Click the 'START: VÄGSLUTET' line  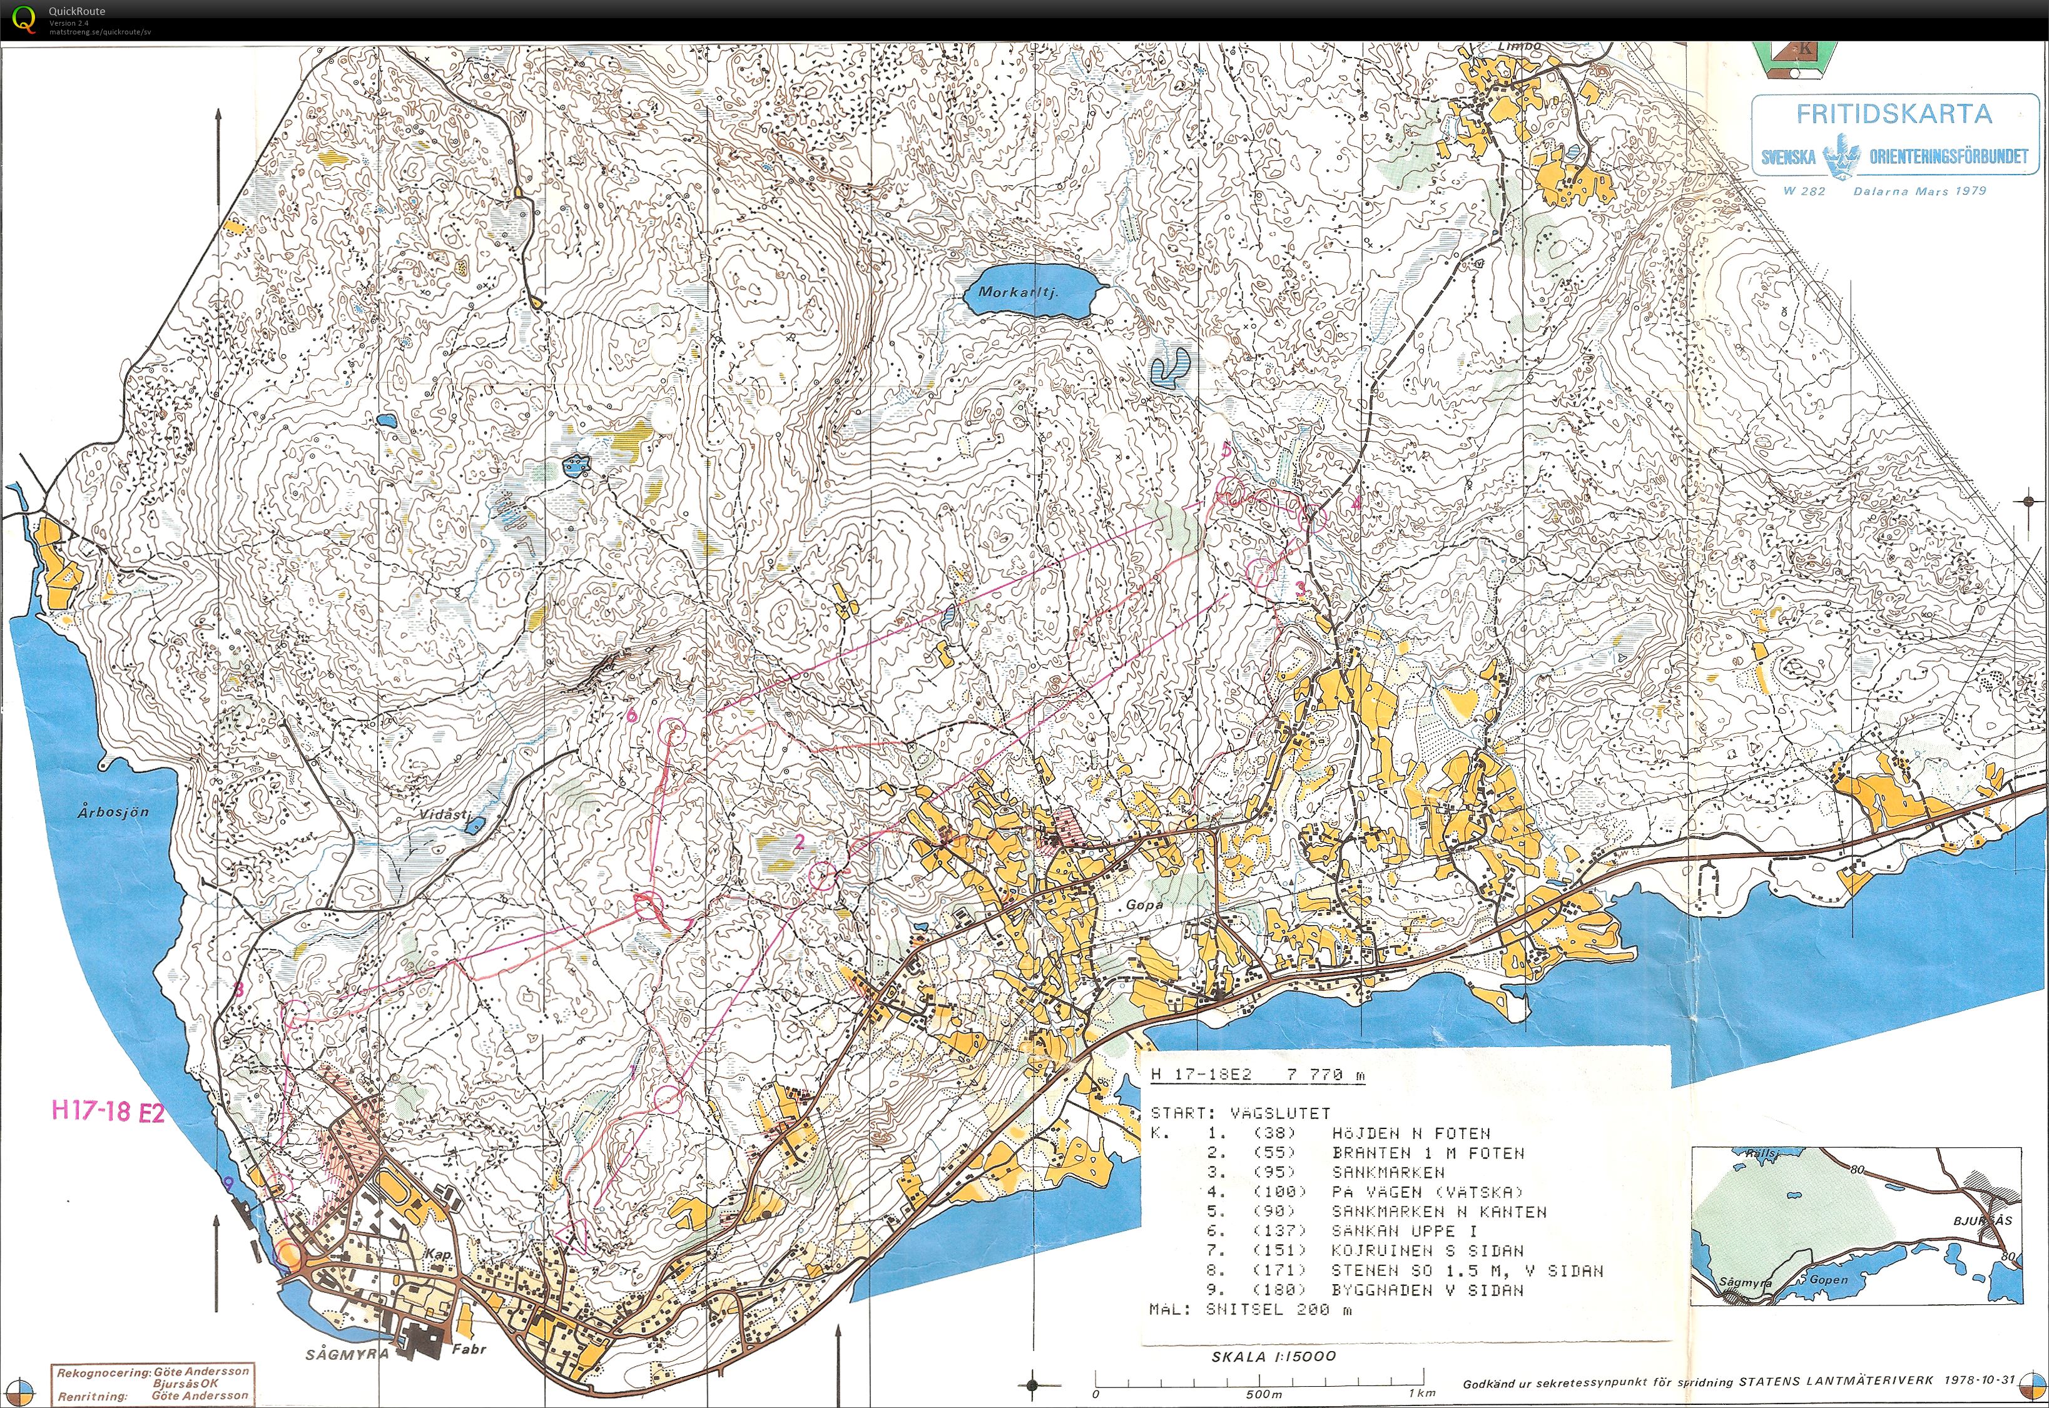pyautogui.click(x=1240, y=1113)
